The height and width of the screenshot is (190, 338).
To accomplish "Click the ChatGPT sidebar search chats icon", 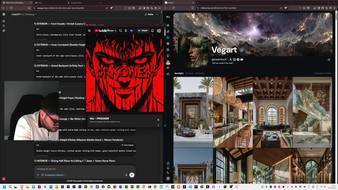I will (x=4, y=26).
